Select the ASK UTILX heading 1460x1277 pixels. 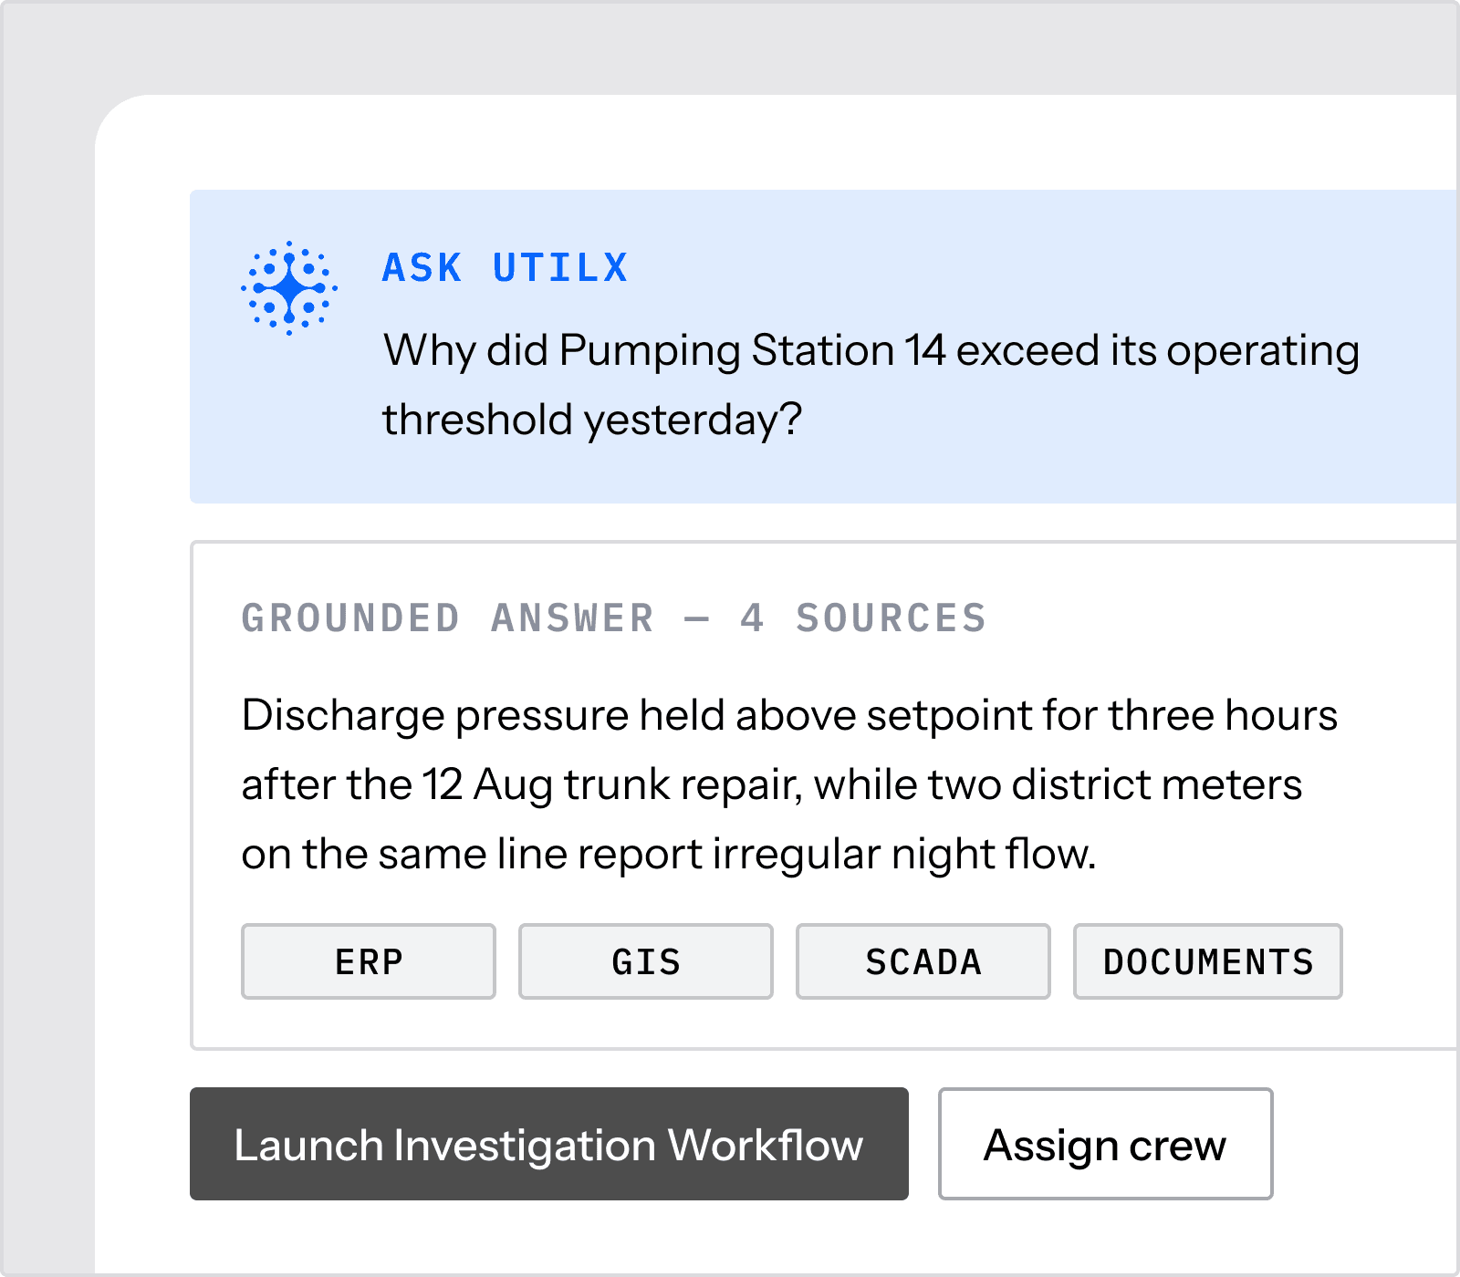tap(505, 268)
